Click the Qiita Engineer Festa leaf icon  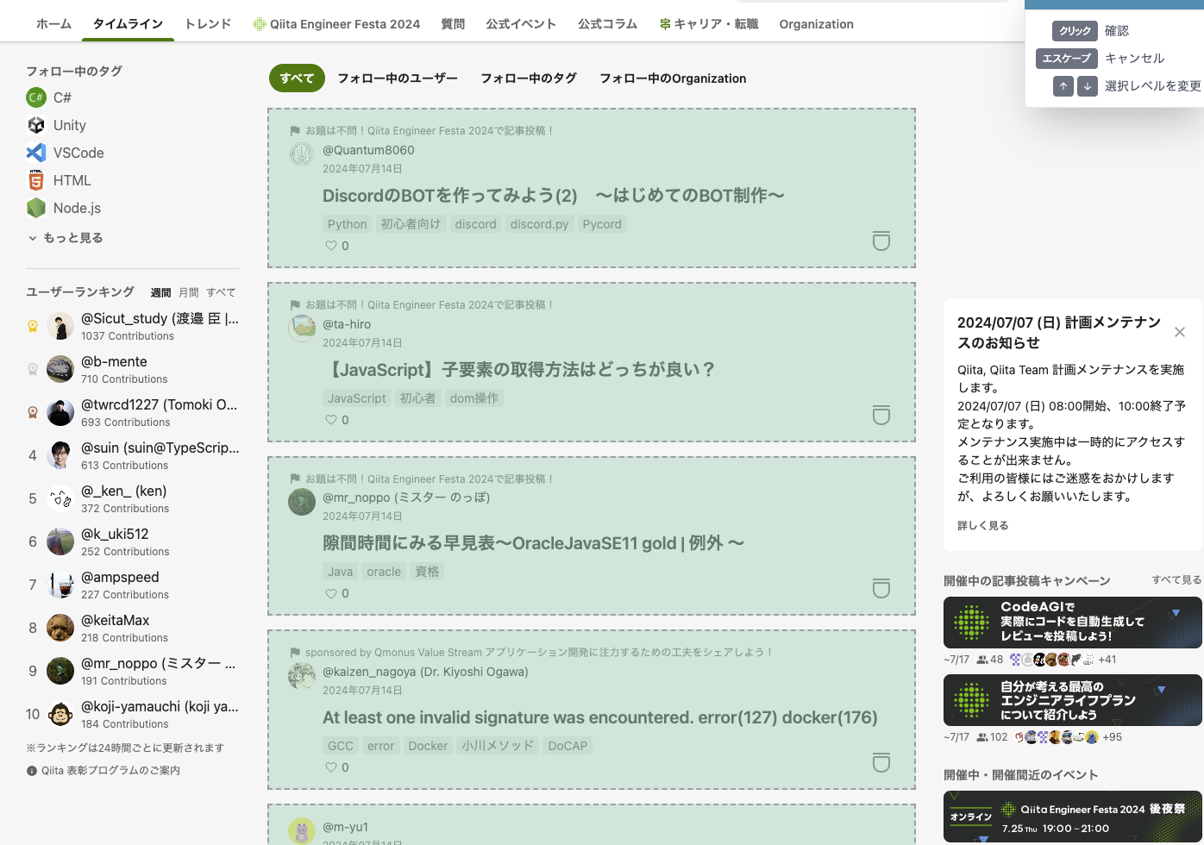click(259, 24)
